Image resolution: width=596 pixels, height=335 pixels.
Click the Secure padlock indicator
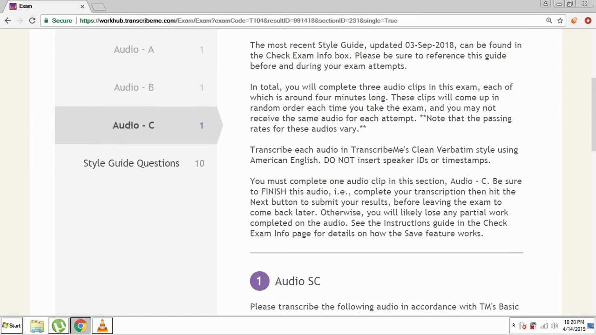click(58, 20)
